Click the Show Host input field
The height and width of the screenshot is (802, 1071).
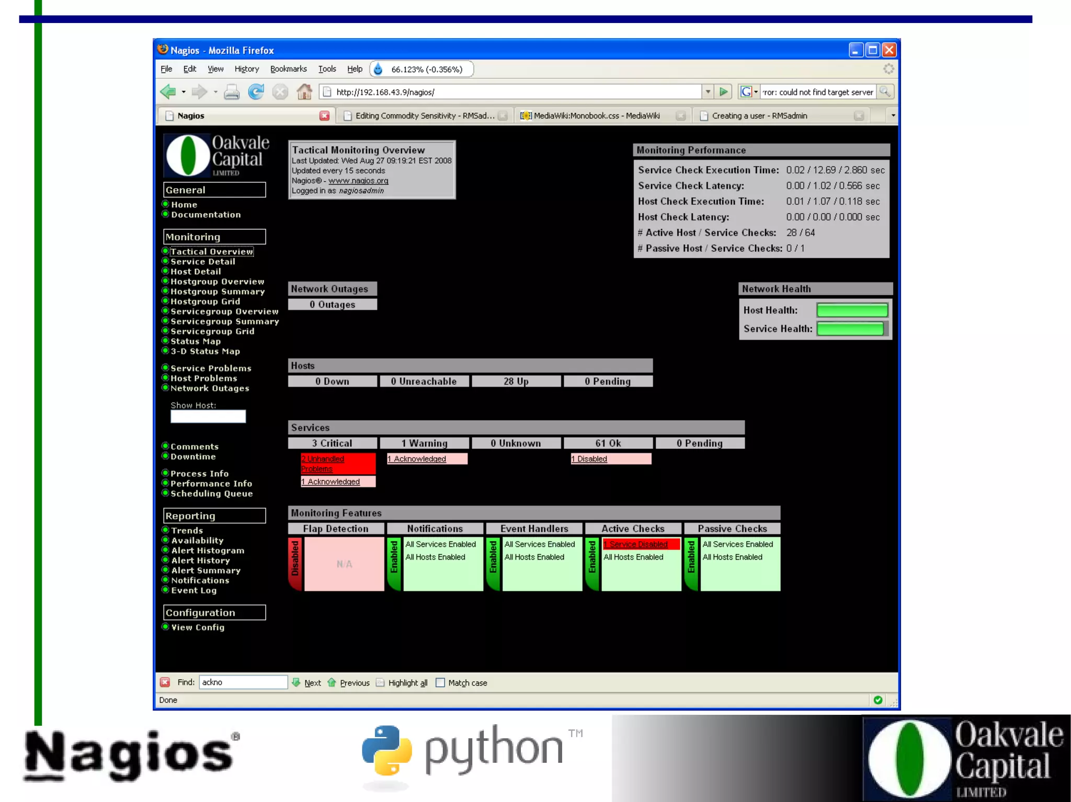(208, 416)
